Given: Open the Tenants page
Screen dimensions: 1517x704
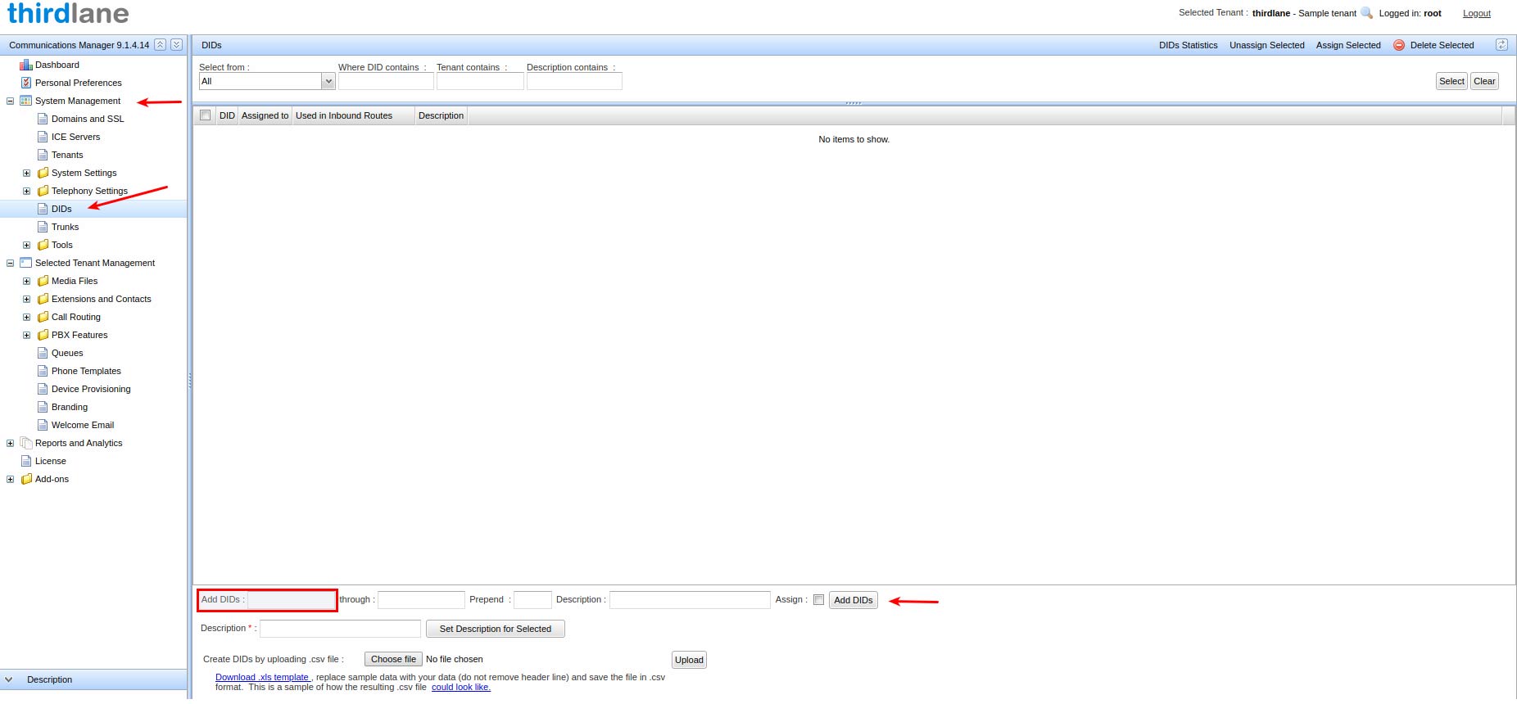Looking at the screenshot, I should click(67, 155).
